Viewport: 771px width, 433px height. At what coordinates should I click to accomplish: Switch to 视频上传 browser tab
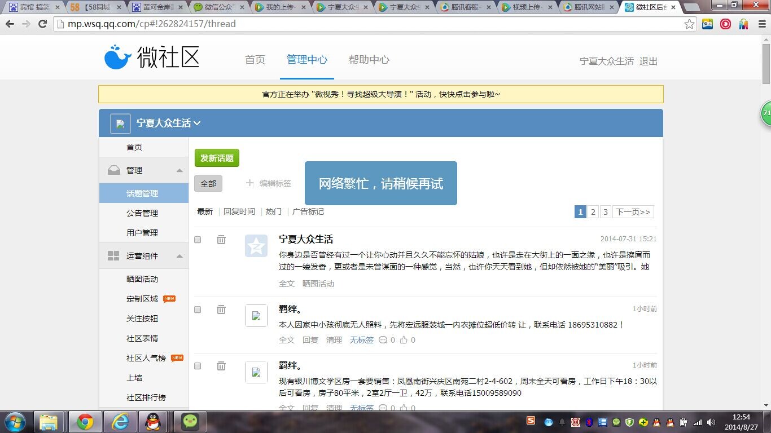click(x=527, y=7)
